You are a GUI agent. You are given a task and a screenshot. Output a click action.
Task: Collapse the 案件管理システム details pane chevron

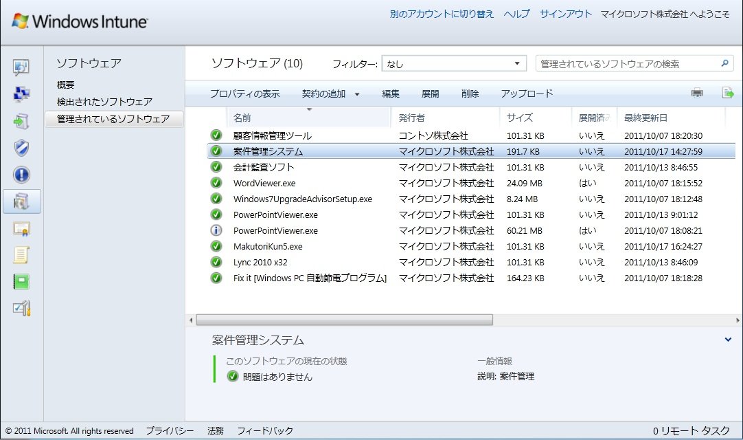tap(728, 340)
